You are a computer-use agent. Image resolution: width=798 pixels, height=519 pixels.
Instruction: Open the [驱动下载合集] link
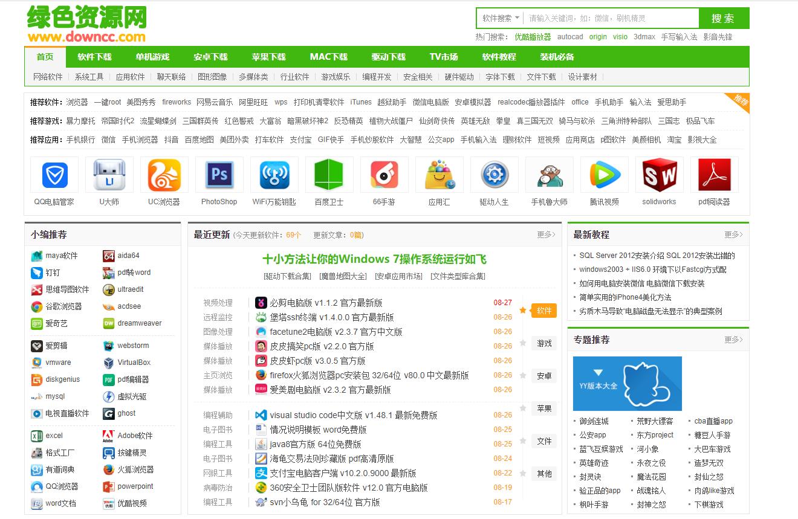[x=287, y=276]
